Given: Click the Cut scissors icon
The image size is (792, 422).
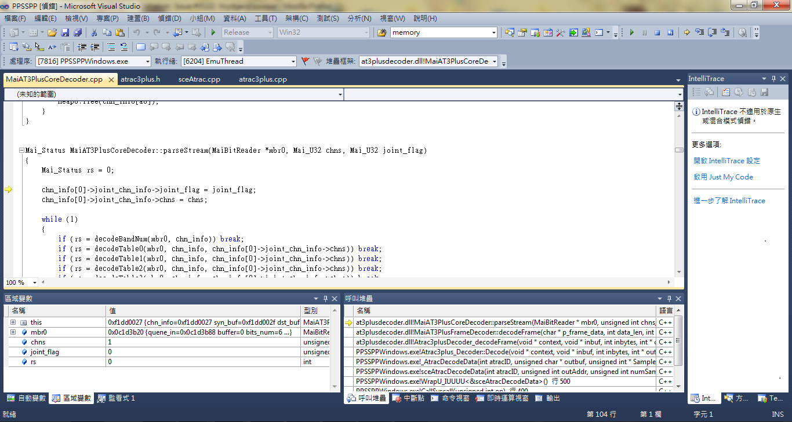Looking at the screenshot, I should (x=94, y=32).
